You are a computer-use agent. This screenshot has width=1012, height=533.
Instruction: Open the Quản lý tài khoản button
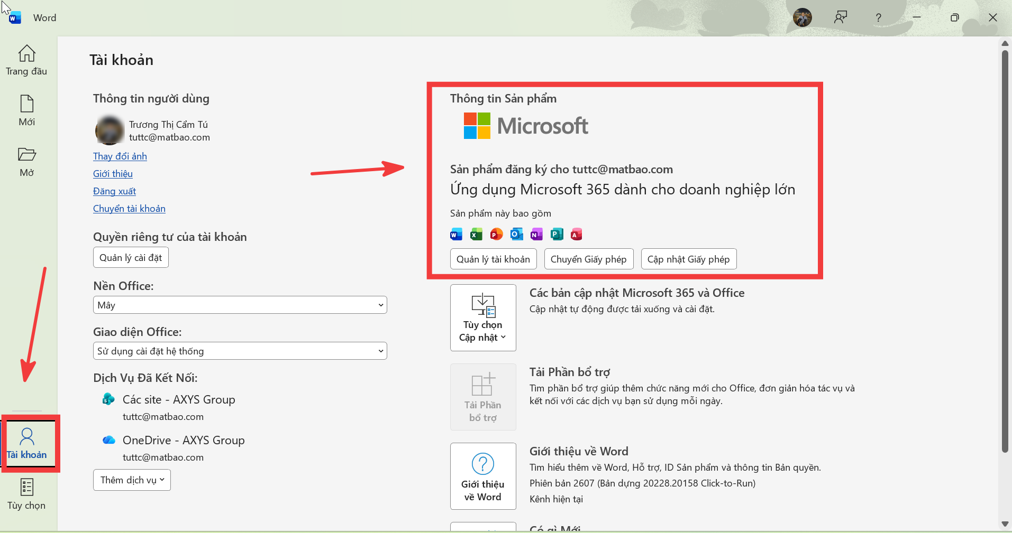click(493, 259)
